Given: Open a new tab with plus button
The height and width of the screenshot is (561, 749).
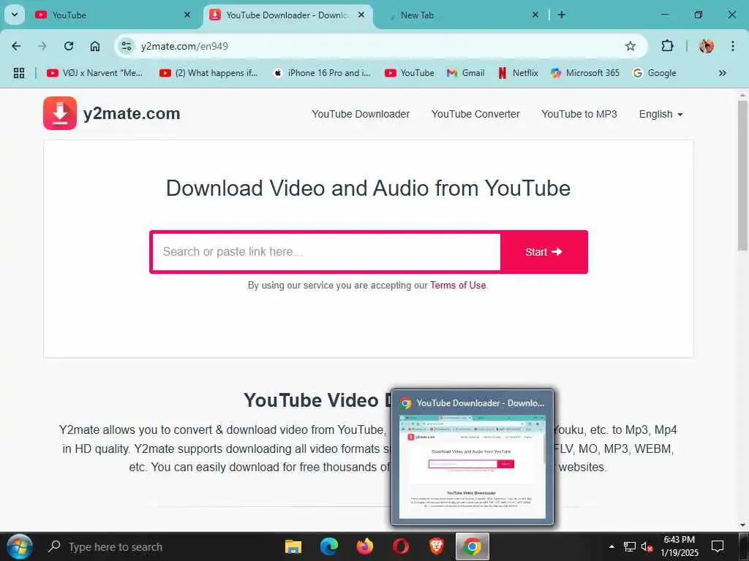Looking at the screenshot, I should 562,15.
